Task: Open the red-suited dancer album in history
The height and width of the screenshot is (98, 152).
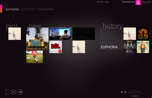Action: click(143, 34)
